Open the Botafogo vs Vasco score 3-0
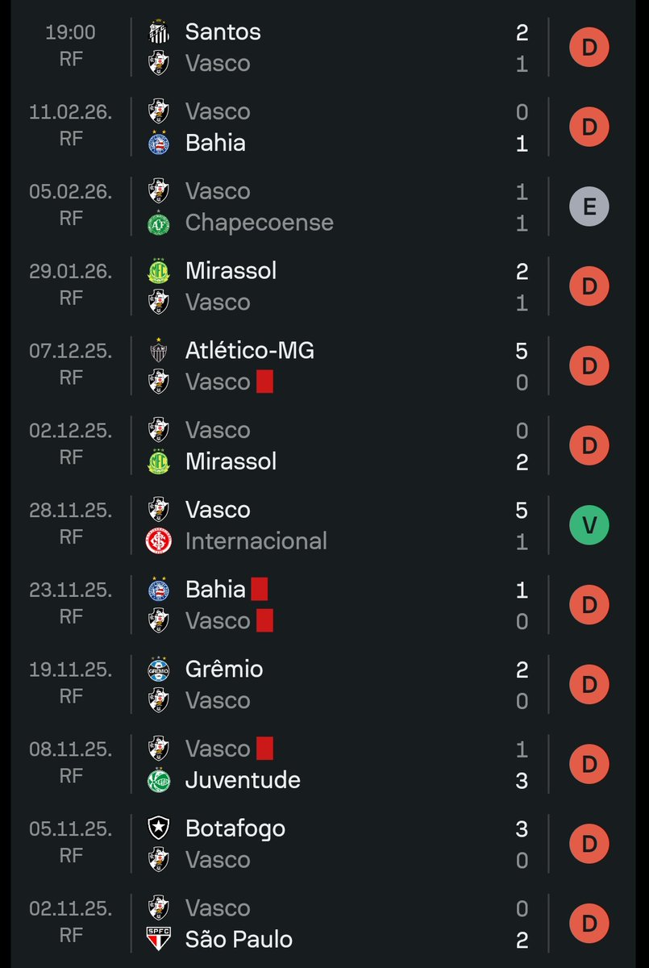This screenshot has height=968, width=649. (522, 844)
